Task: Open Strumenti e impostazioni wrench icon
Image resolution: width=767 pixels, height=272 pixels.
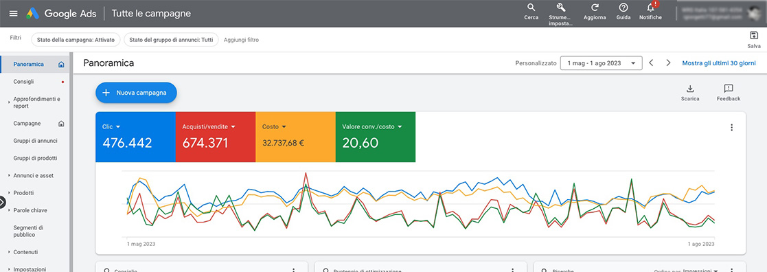Action: point(561,8)
